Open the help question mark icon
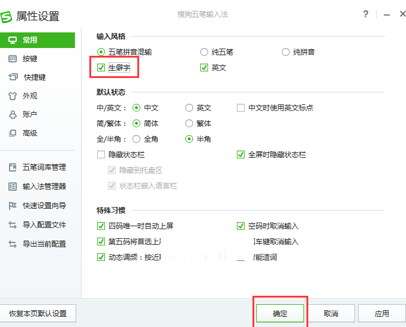The image size is (406, 327). 365,14
